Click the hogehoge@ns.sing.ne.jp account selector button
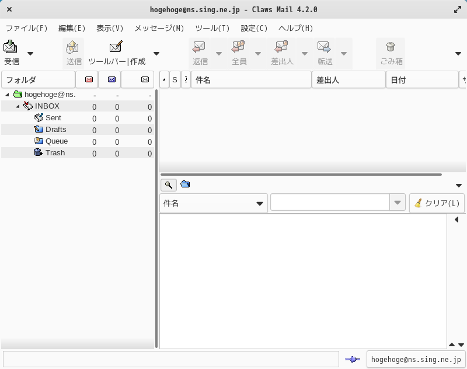 [x=416, y=359]
